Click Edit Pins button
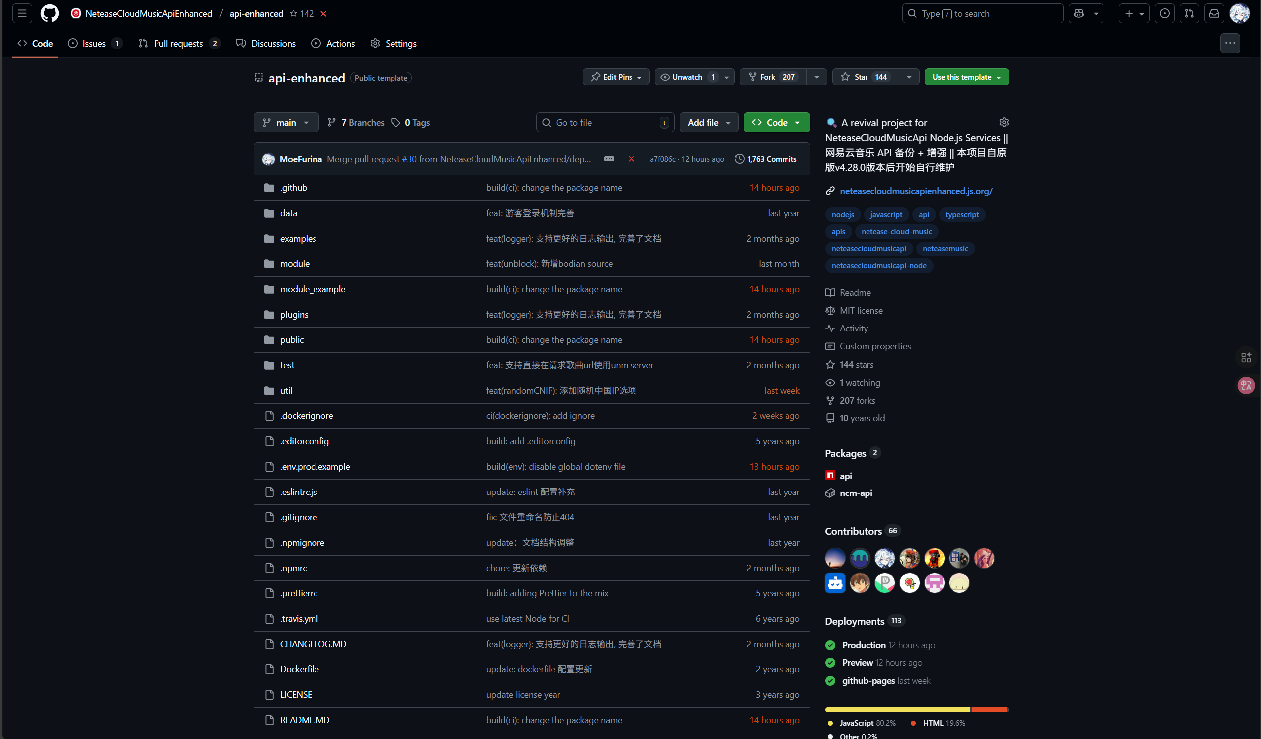The width and height of the screenshot is (1261, 739). pos(616,77)
